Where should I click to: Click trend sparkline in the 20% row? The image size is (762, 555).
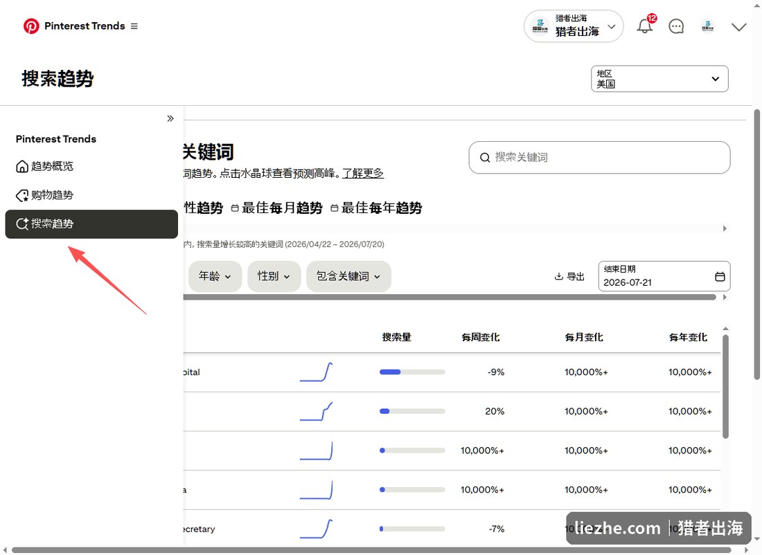(x=317, y=411)
